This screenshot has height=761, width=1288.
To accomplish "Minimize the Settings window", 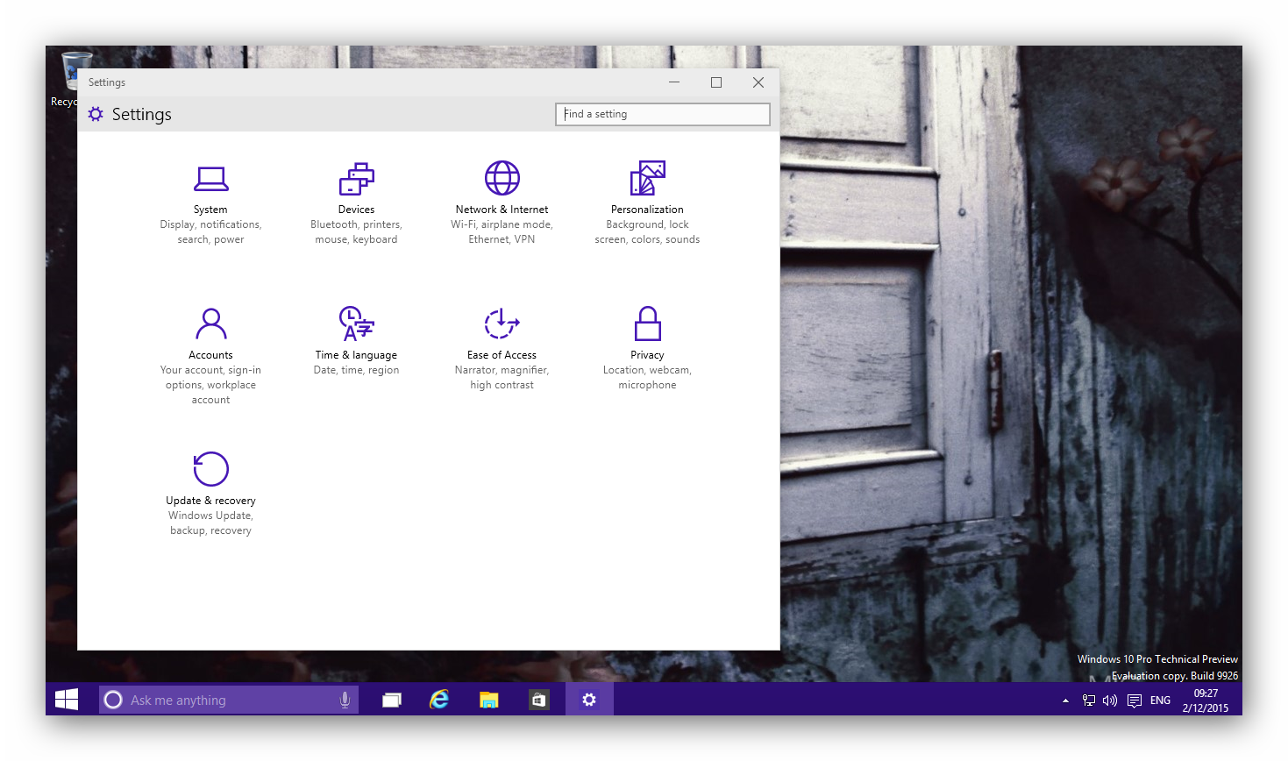I will (x=674, y=82).
